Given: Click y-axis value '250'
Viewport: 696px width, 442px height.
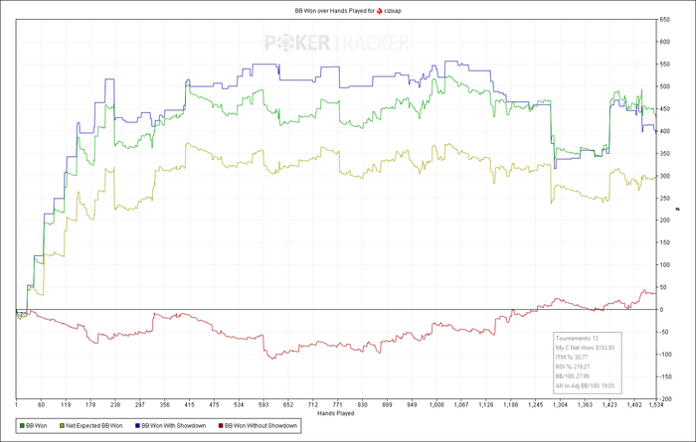Looking at the screenshot, I should 665,199.
